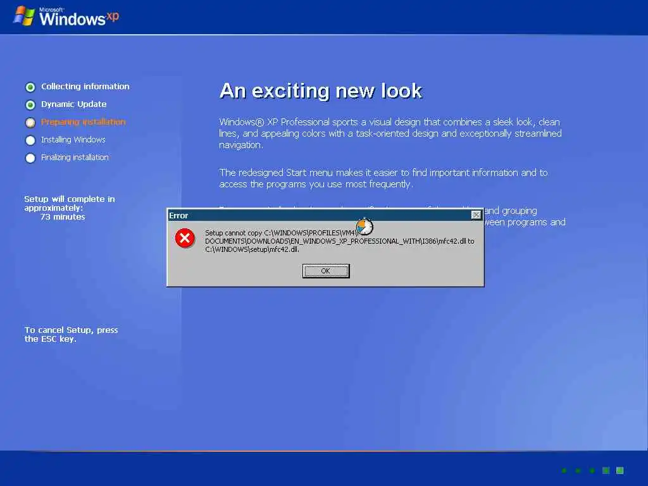The width and height of the screenshot is (648, 486).
Task: Select the Installing Windows step bullet
Action: 30,140
